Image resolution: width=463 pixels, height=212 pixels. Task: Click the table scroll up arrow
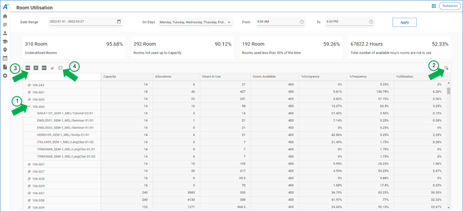click(449, 83)
